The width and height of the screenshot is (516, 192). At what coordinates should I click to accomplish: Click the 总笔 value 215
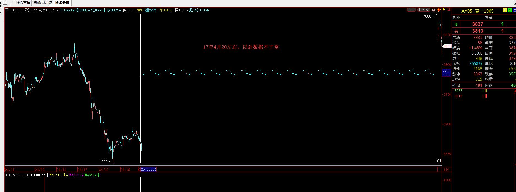479,79
